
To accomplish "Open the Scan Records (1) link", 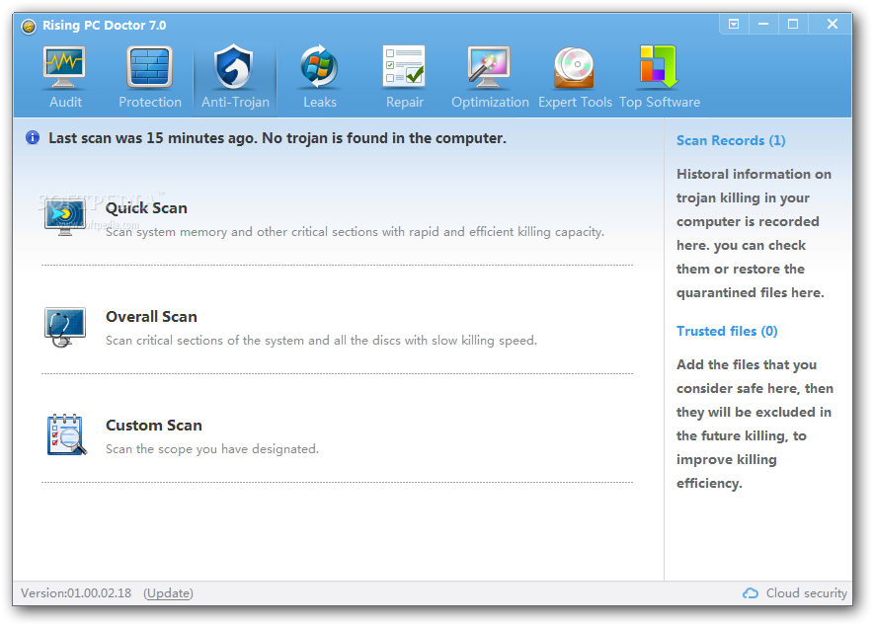I will (731, 141).
